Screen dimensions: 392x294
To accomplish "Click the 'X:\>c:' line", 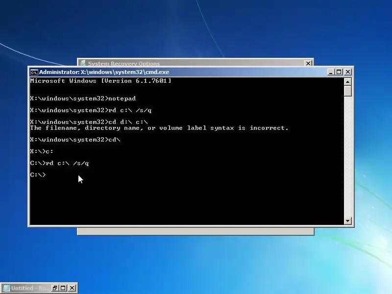I will click(42, 151).
